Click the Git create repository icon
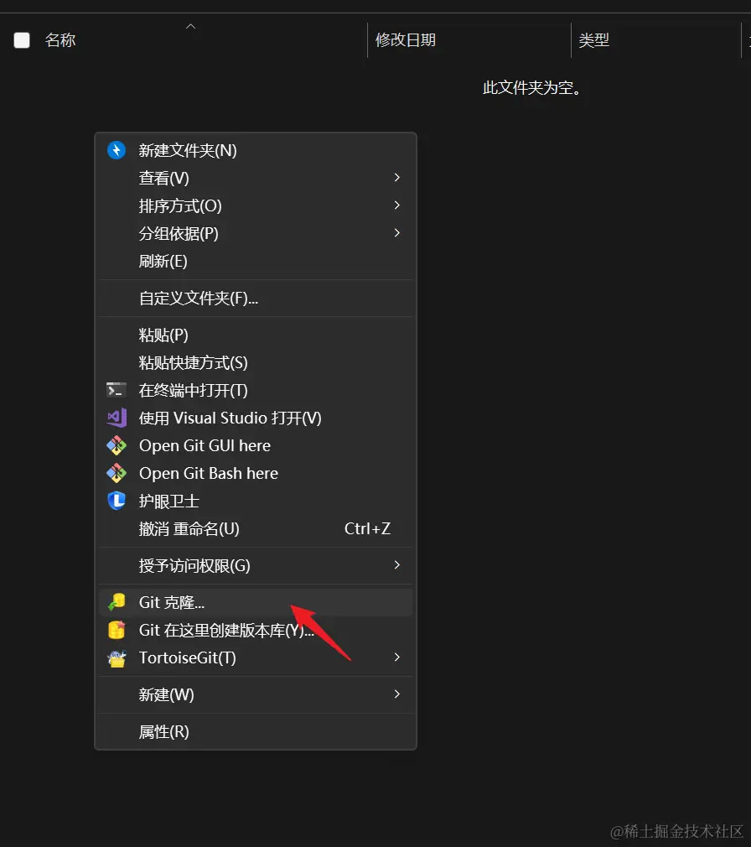 pyautogui.click(x=116, y=630)
